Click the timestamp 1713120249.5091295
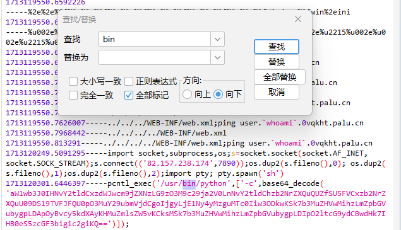 coord(45,153)
